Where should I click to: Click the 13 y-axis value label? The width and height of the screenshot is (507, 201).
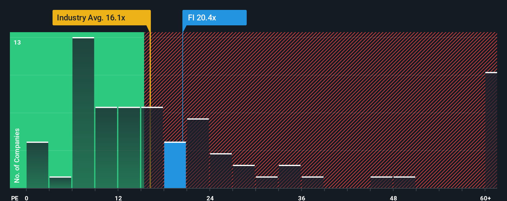17,42
